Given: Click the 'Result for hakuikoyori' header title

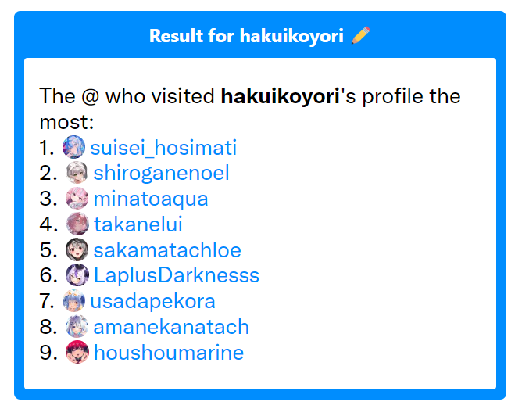Looking at the screenshot, I should (246, 36).
